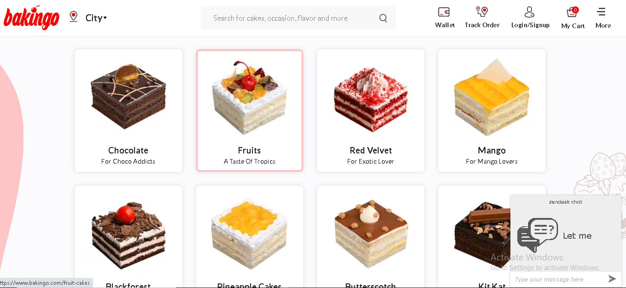Open the zendesk chat speech-bubble widget

(x=538, y=235)
